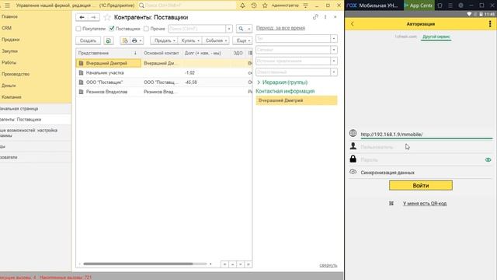Go back in the mobile Авторизация screen
The image size is (497, 280).
point(352,24)
